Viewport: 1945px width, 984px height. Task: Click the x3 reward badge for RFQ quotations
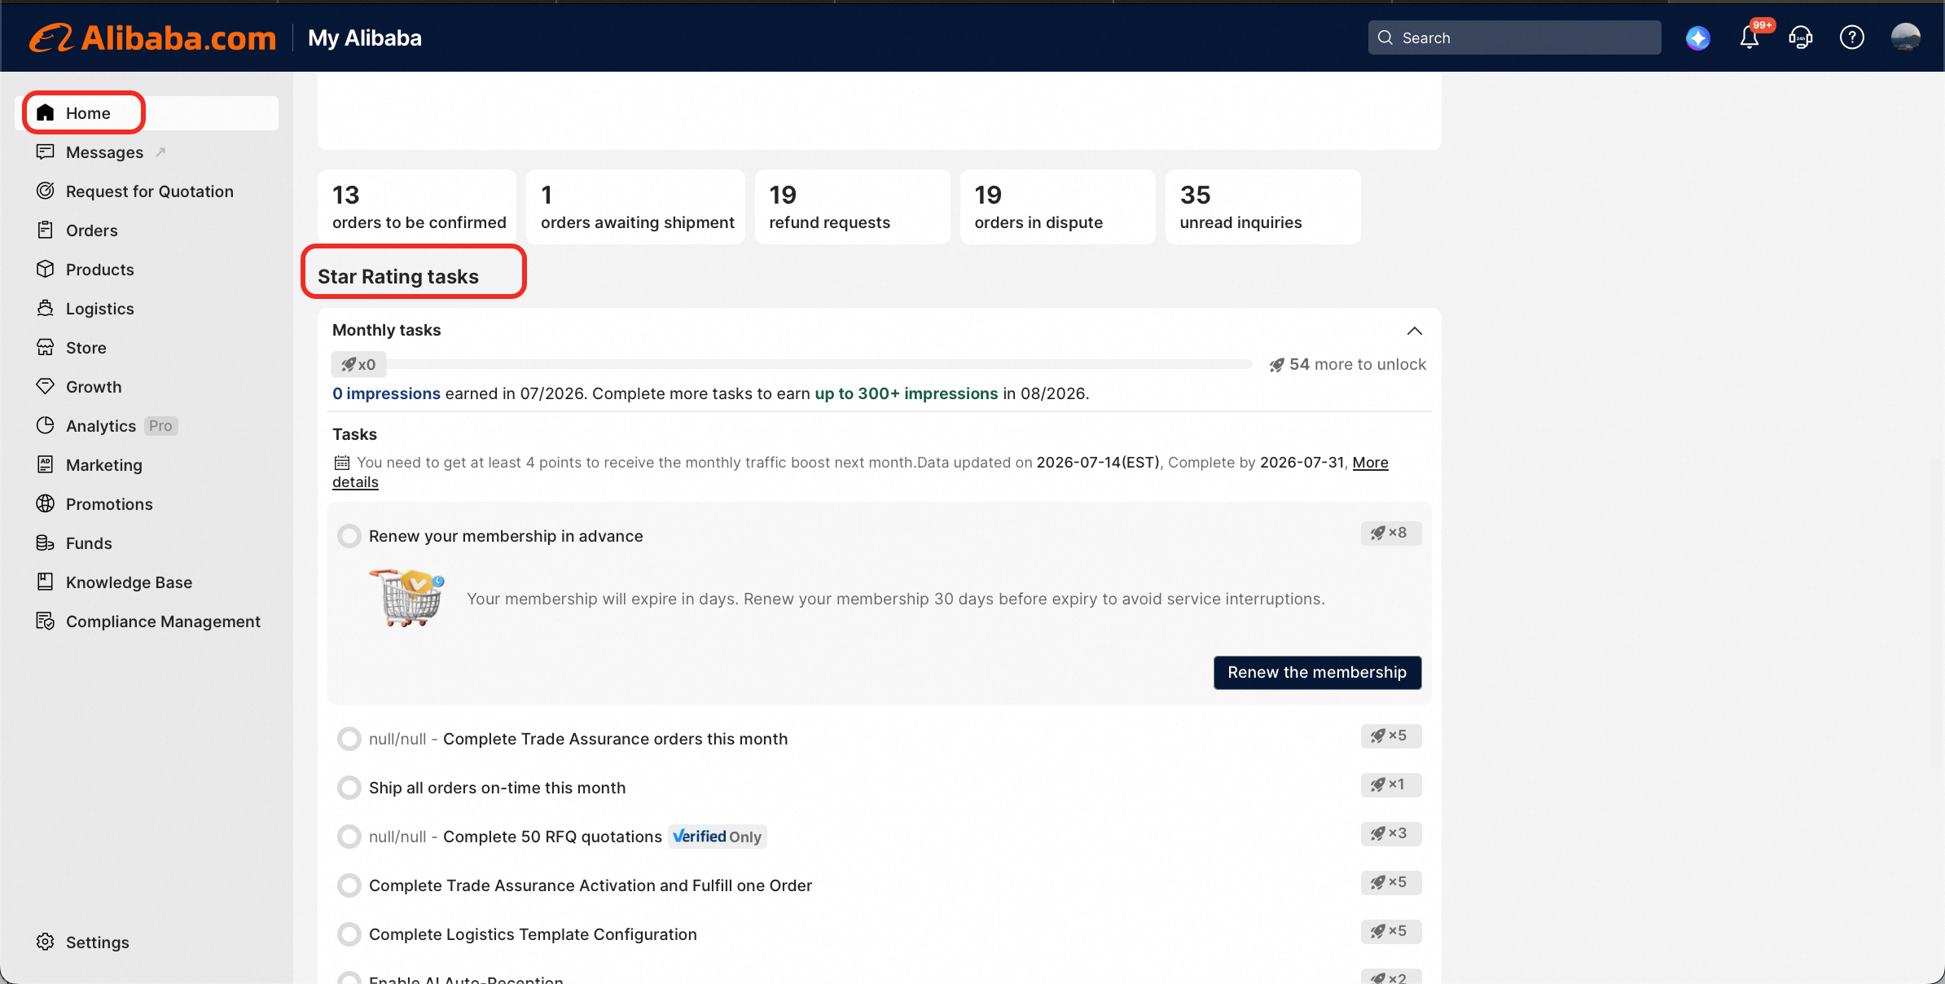(1390, 834)
